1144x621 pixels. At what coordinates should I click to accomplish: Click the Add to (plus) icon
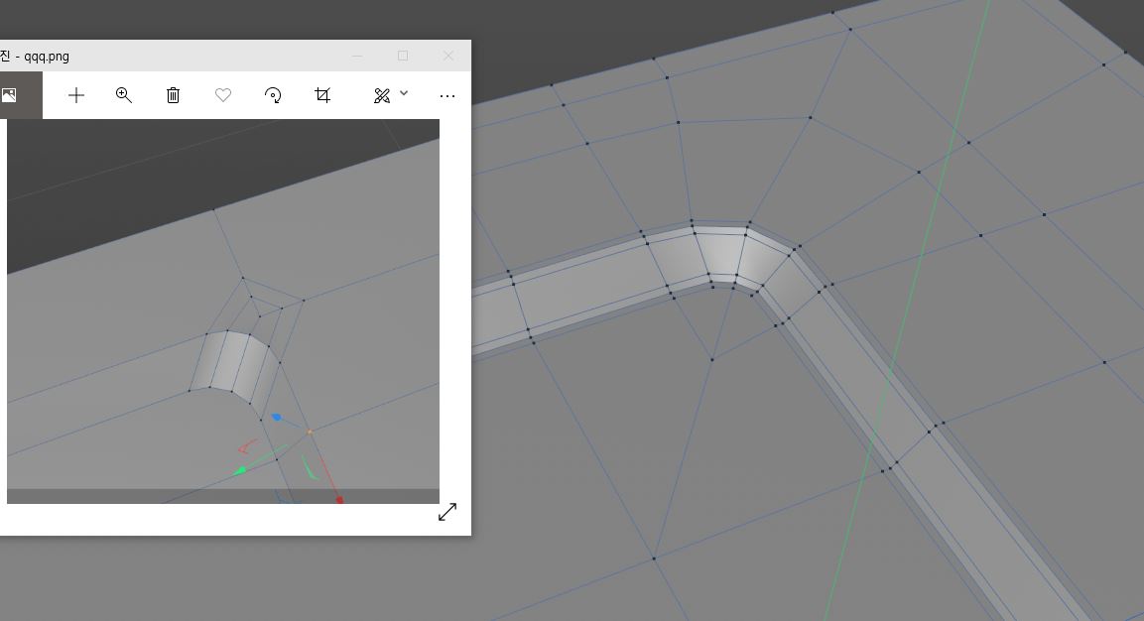tap(75, 95)
